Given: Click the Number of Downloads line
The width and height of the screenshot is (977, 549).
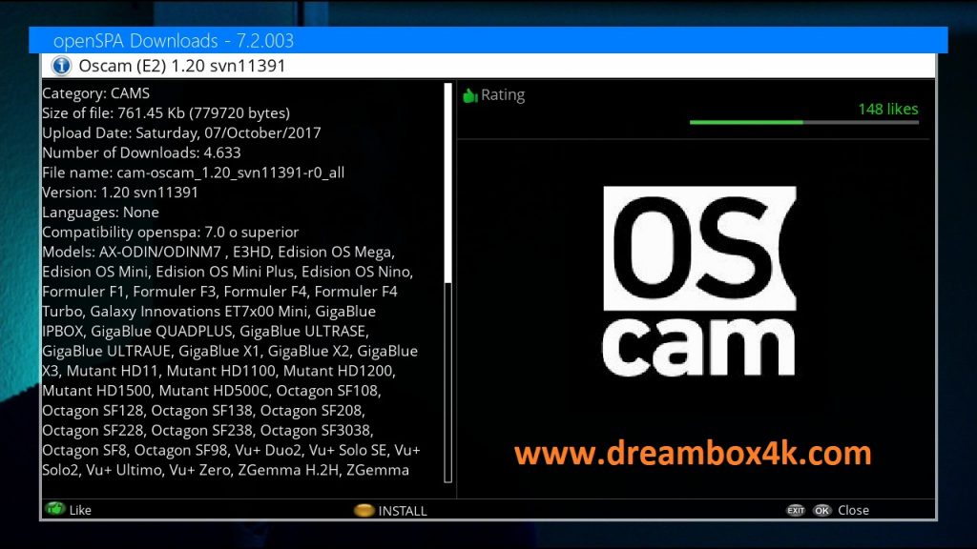Looking at the screenshot, I should pos(141,152).
